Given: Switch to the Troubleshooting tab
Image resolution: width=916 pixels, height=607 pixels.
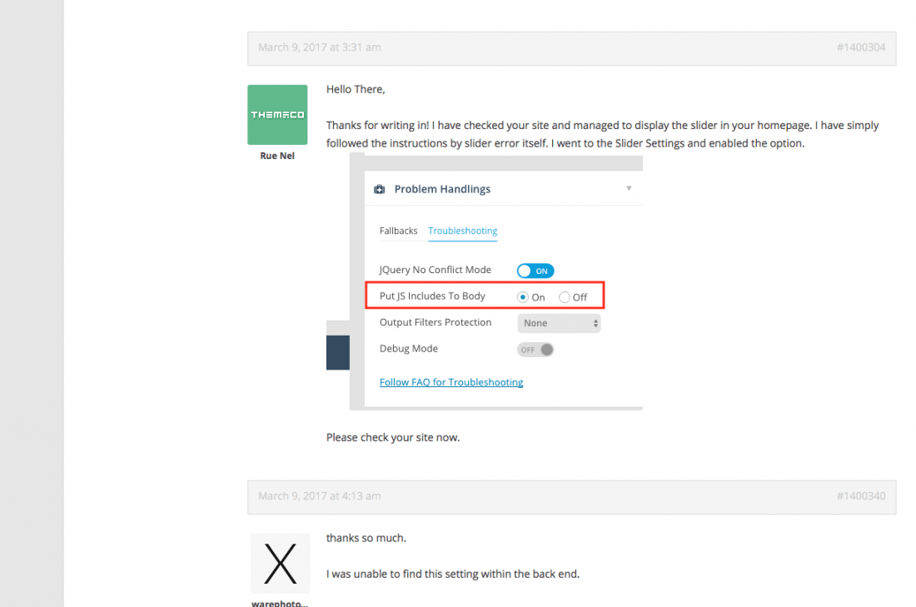Looking at the screenshot, I should click(463, 231).
